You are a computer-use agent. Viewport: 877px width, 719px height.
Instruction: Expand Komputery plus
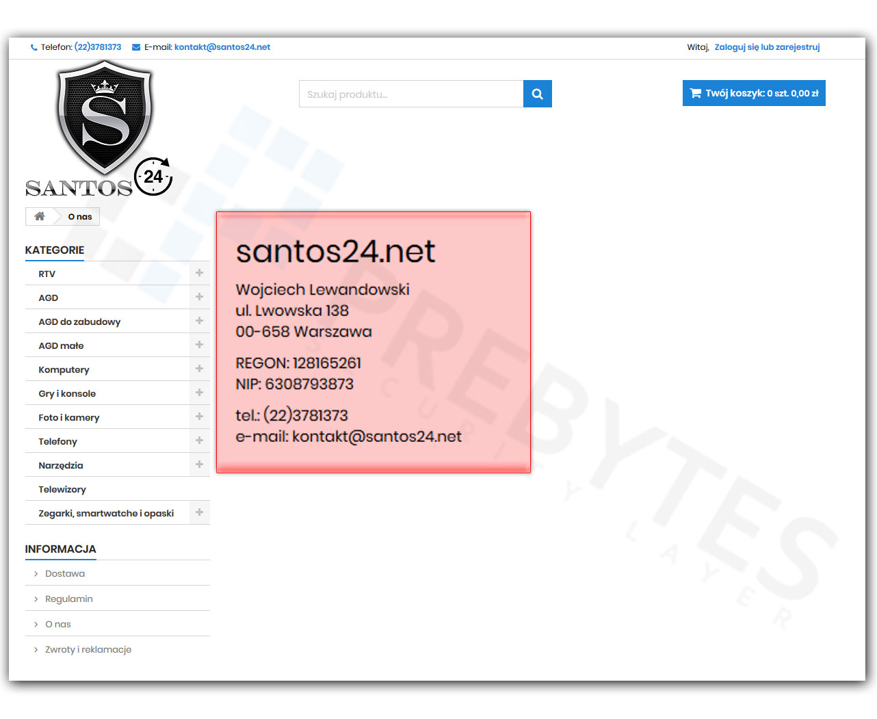pos(199,369)
